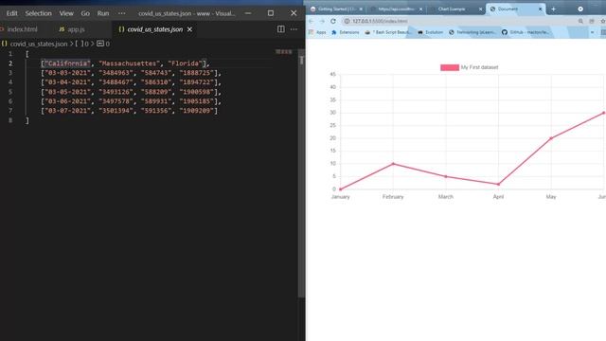Click the last breadcrumb item 0
The height and width of the screenshot is (341, 606).
[103, 45]
